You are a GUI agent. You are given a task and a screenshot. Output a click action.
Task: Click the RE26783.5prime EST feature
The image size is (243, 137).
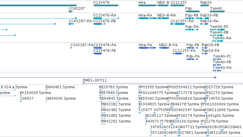tap(109, 90)
